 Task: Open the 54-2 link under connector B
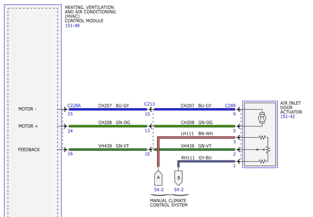point(179,190)
